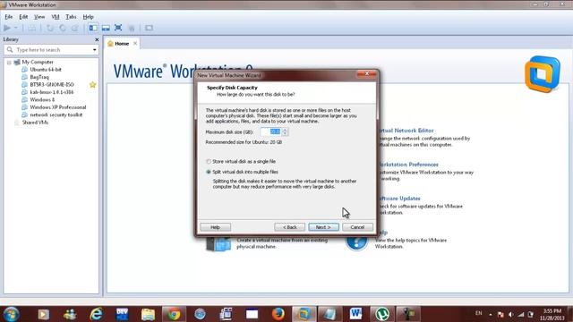The width and height of the screenshot is (573, 322).
Task: Open the Edit menu
Action: tap(23, 17)
